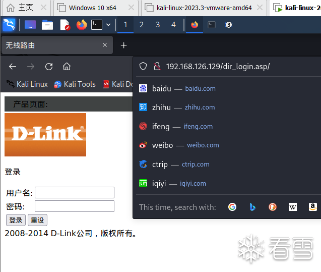This screenshot has width=321, height=272.
Task: Launch the file manager from panel
Action: coord(47,25)
